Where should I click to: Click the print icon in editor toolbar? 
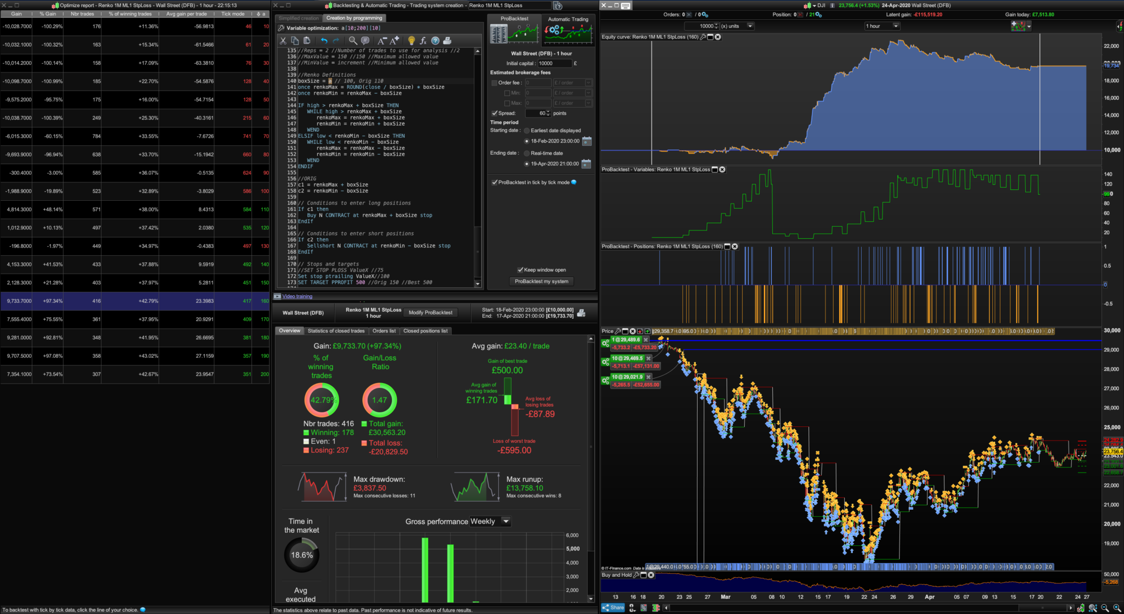447,41
